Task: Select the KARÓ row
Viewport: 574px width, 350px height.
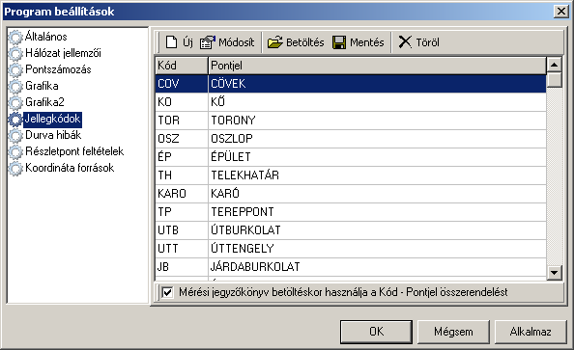Action: pos(351,194)
